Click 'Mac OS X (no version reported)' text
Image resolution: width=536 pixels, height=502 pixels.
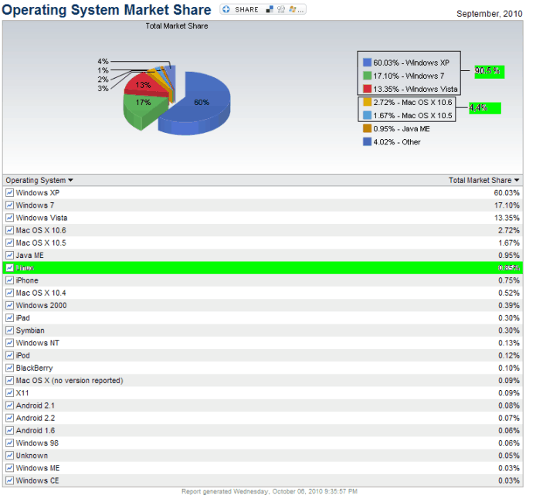point(70,381)
